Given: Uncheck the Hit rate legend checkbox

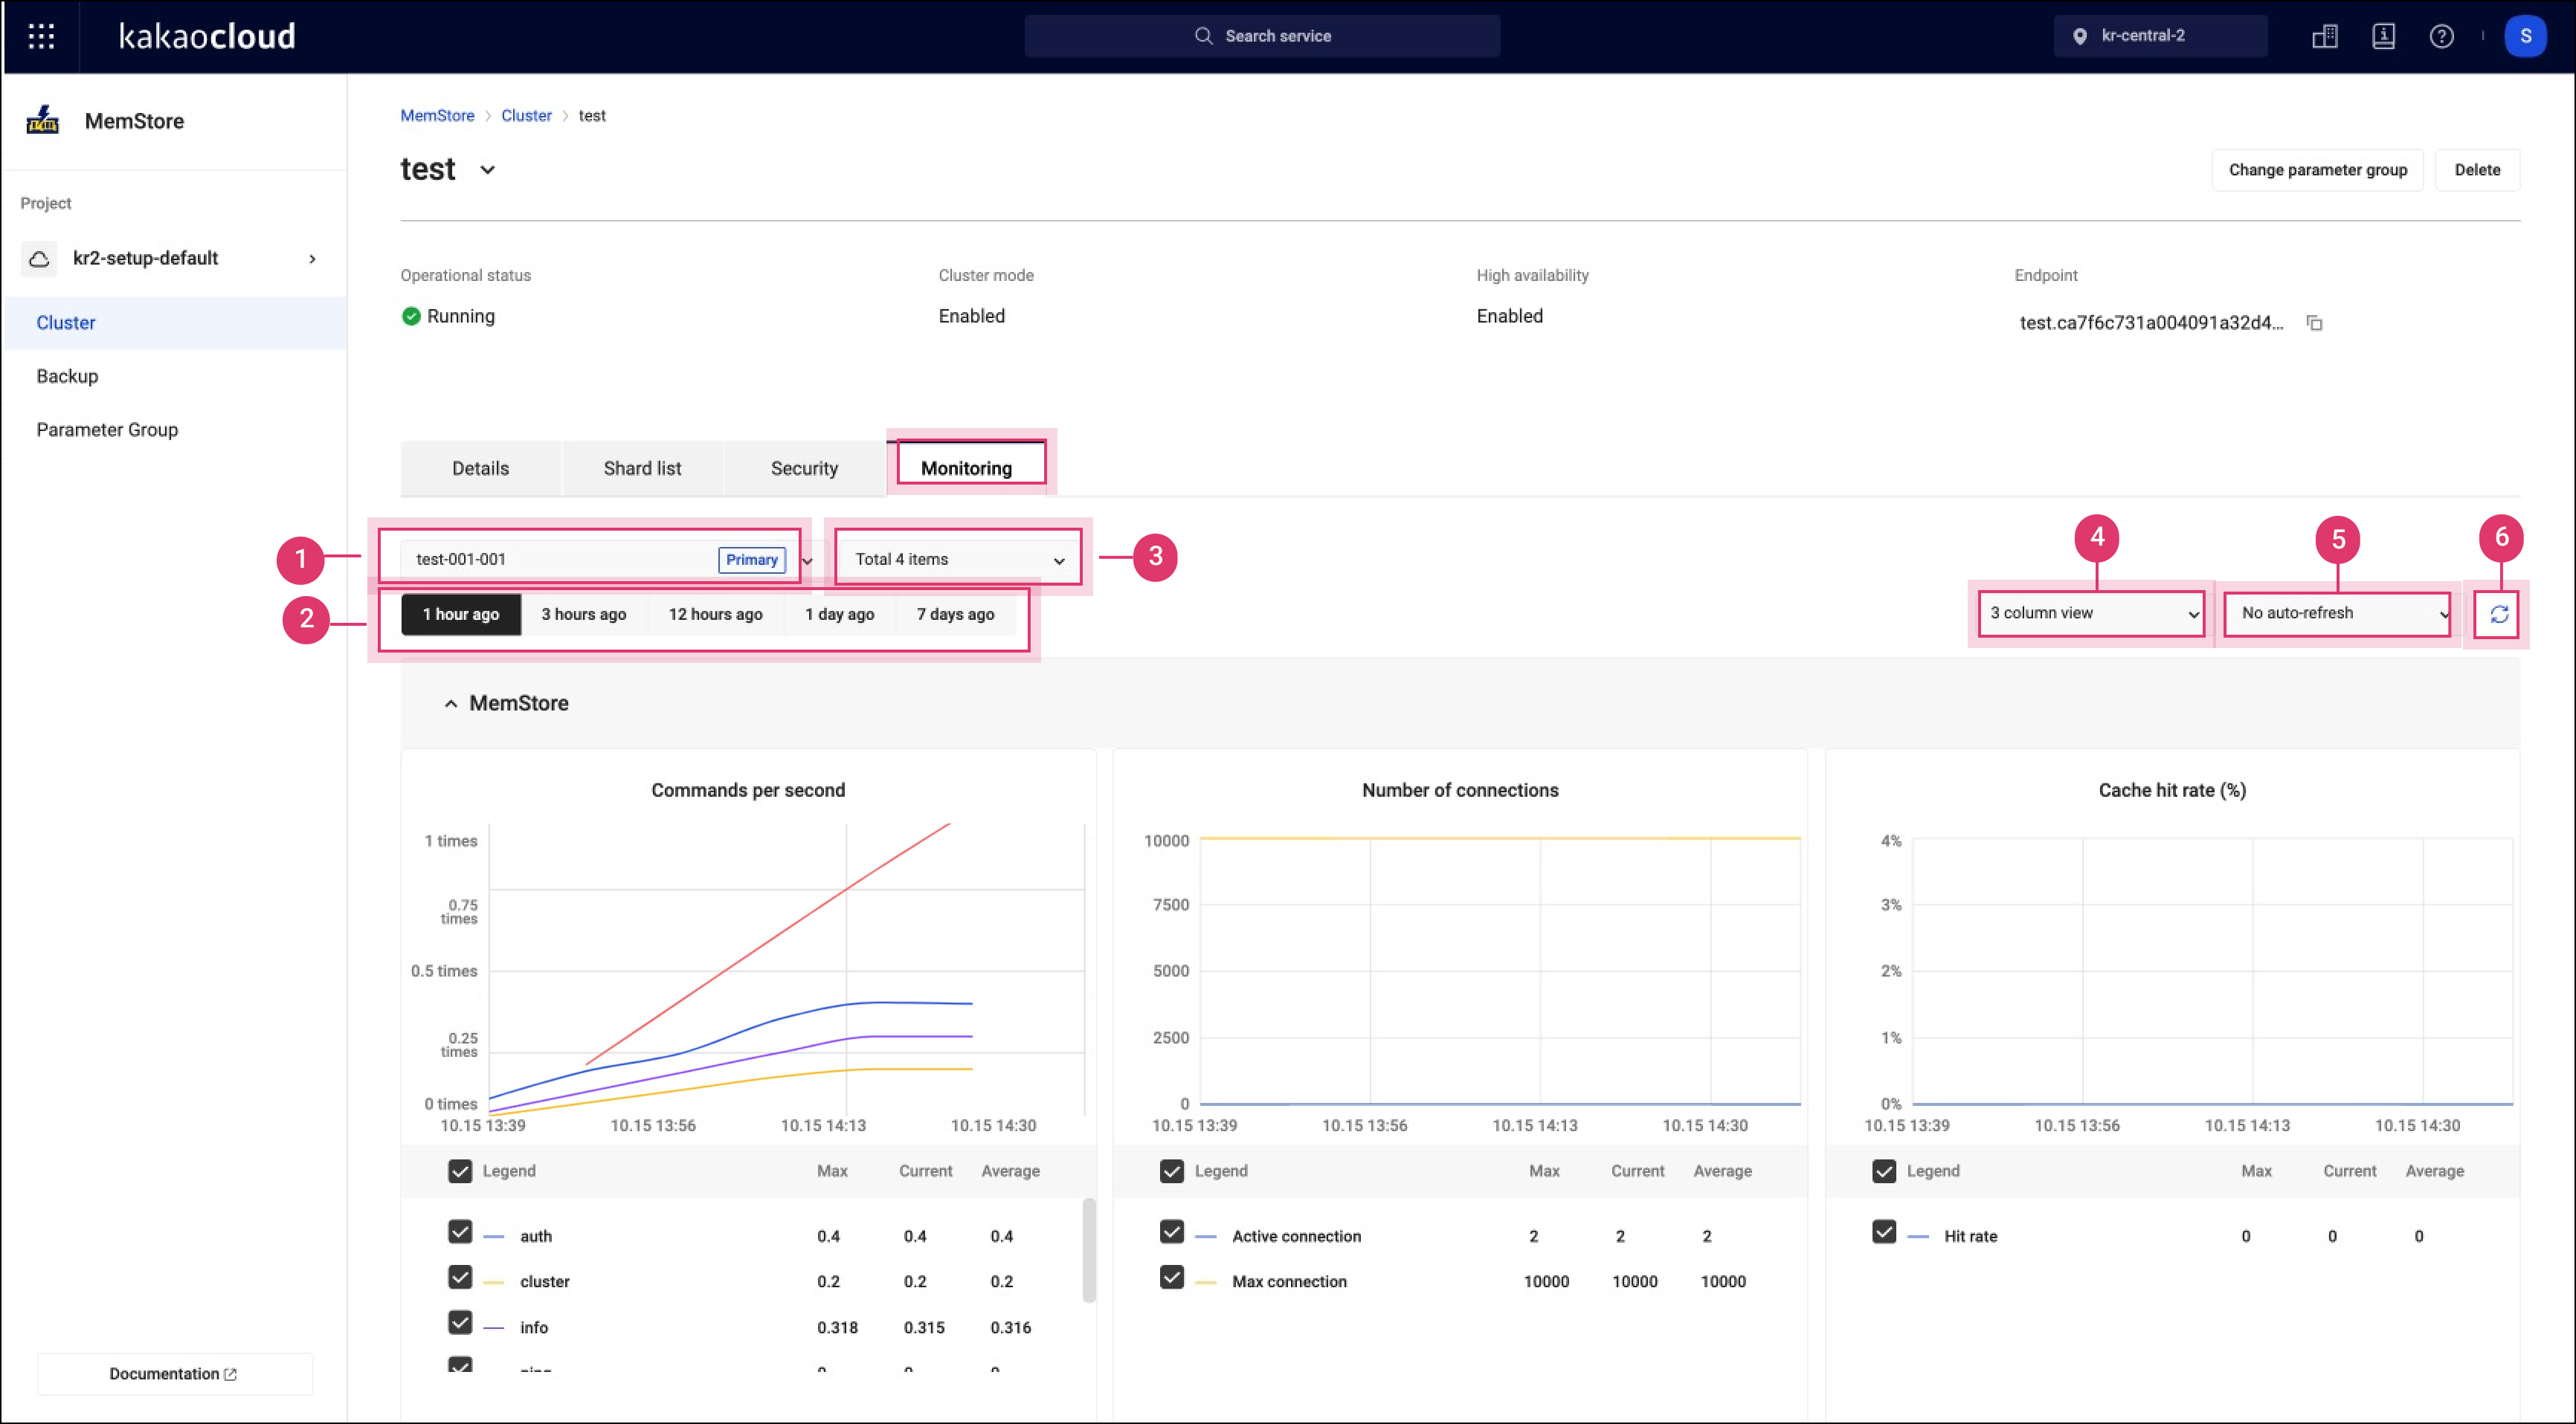Looking at the screenshot, I should [x=1884, y=1231].
